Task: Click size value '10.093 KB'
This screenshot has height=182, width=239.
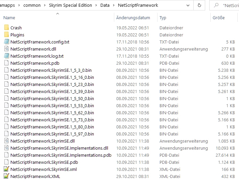Action: tap(225, 148)
